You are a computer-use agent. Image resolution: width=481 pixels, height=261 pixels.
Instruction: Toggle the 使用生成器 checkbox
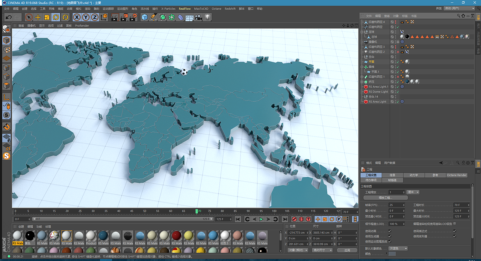tap(390, 236)
